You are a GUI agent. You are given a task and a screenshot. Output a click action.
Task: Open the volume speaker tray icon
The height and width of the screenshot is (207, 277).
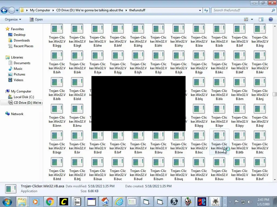pyautogui.click(x=250, y=202)
